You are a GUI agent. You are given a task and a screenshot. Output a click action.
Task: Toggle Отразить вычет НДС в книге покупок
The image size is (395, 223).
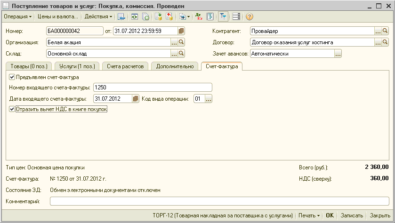click(x=12, y=109)
